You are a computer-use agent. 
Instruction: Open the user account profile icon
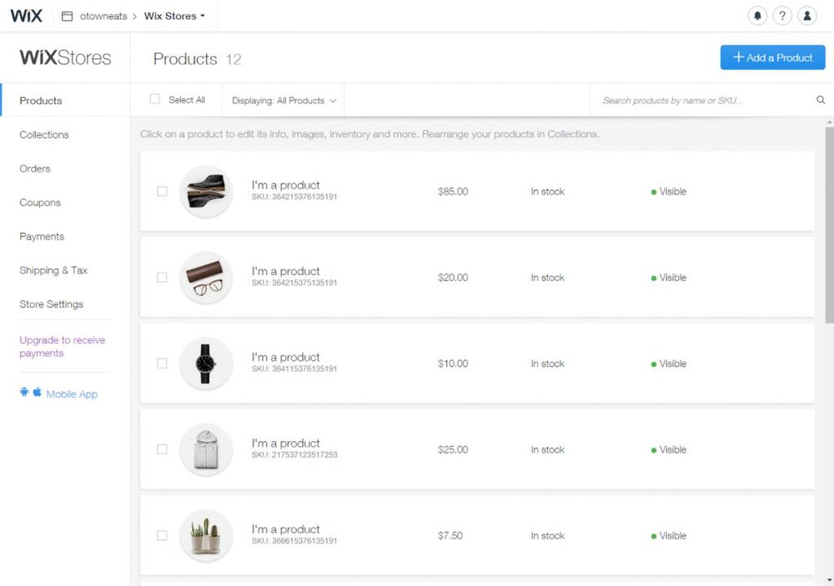point(806,16)
